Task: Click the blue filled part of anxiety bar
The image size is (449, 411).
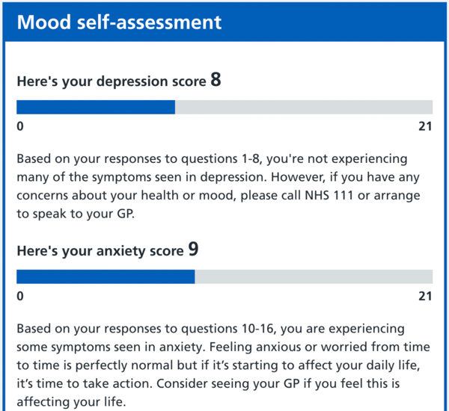Action: 105,276
